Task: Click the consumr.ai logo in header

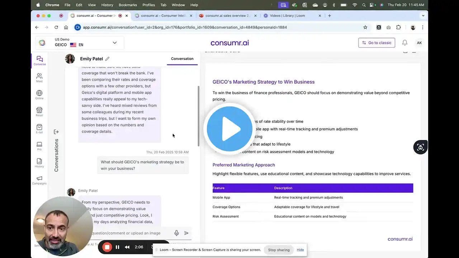Action: (229, 43)
